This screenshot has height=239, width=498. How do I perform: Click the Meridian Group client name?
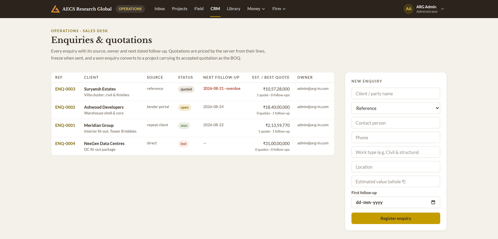pos(99,125)
